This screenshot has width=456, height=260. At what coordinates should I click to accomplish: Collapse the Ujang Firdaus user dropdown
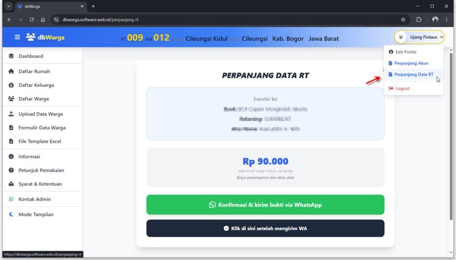419,37
